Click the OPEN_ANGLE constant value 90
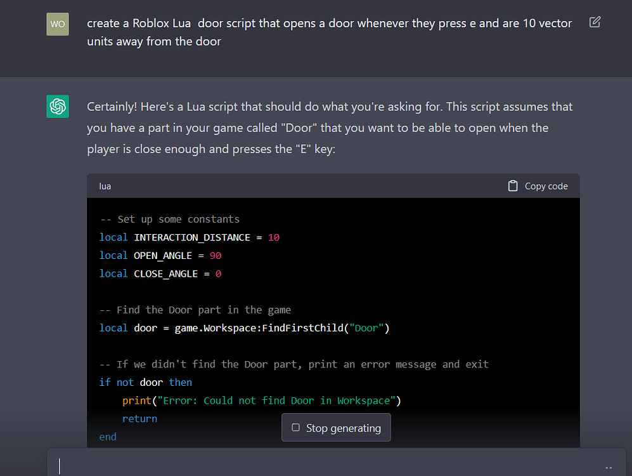The width and height of the screenshot is (632, 476). click(216, 255)
